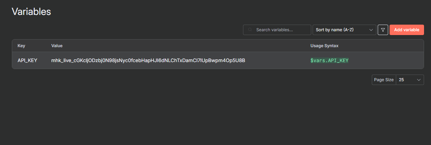Click the Variables page heading
The height and width of the screenshot is (145, 431).
click(x=31, y=11)
